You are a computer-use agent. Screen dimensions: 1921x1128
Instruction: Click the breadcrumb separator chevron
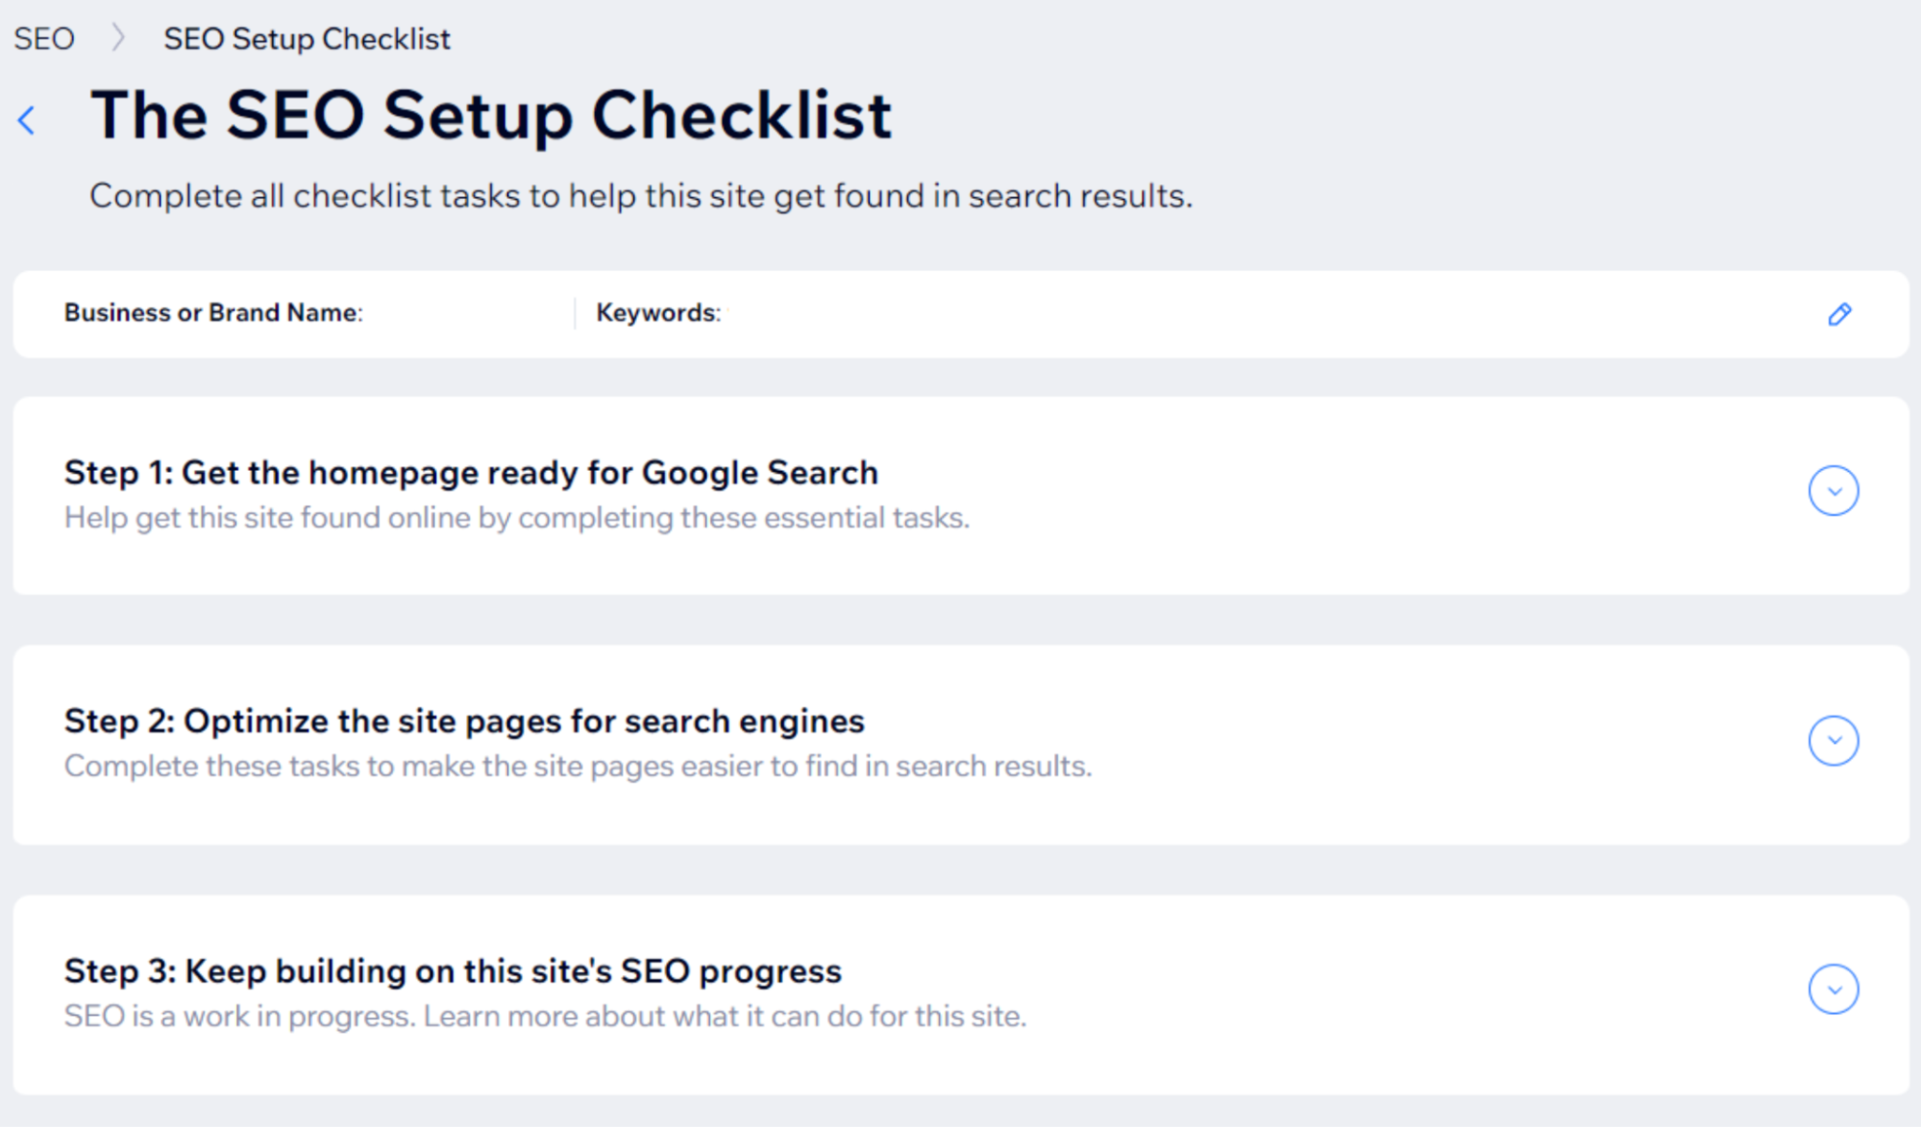pos(118,38)
